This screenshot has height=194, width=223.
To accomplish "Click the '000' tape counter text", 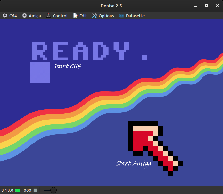I will 28,190.
